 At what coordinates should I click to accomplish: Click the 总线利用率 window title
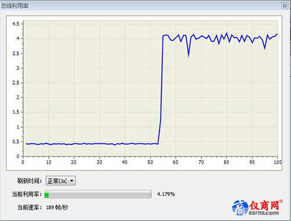click(x=15, y=6)
